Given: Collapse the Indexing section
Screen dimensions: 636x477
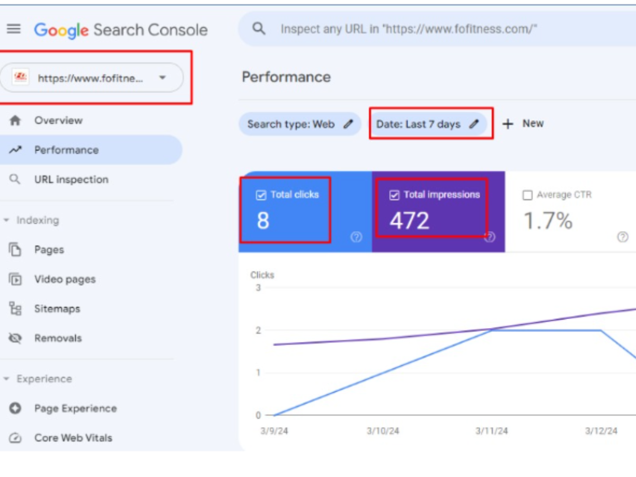Looking at the screenshot, I should pyautogui.click(x=7, y=220).
